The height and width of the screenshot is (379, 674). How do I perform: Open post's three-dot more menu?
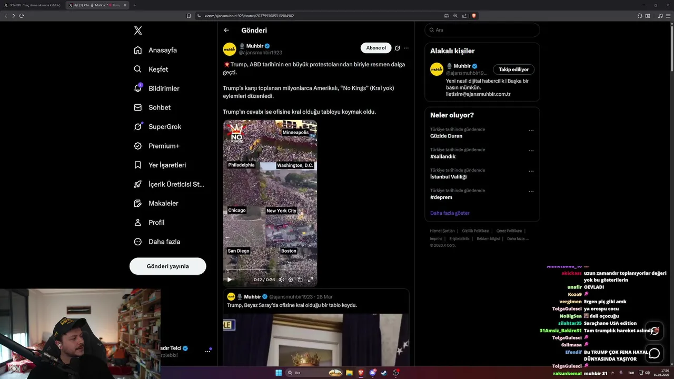coord(406,48)
